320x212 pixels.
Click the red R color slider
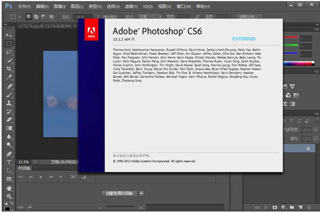coord(291,37)
